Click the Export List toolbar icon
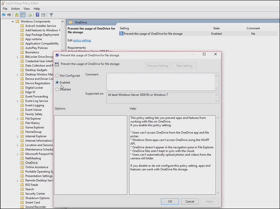Image resolution: width=280 pixels, height=209 pixels. coord(30,15)
